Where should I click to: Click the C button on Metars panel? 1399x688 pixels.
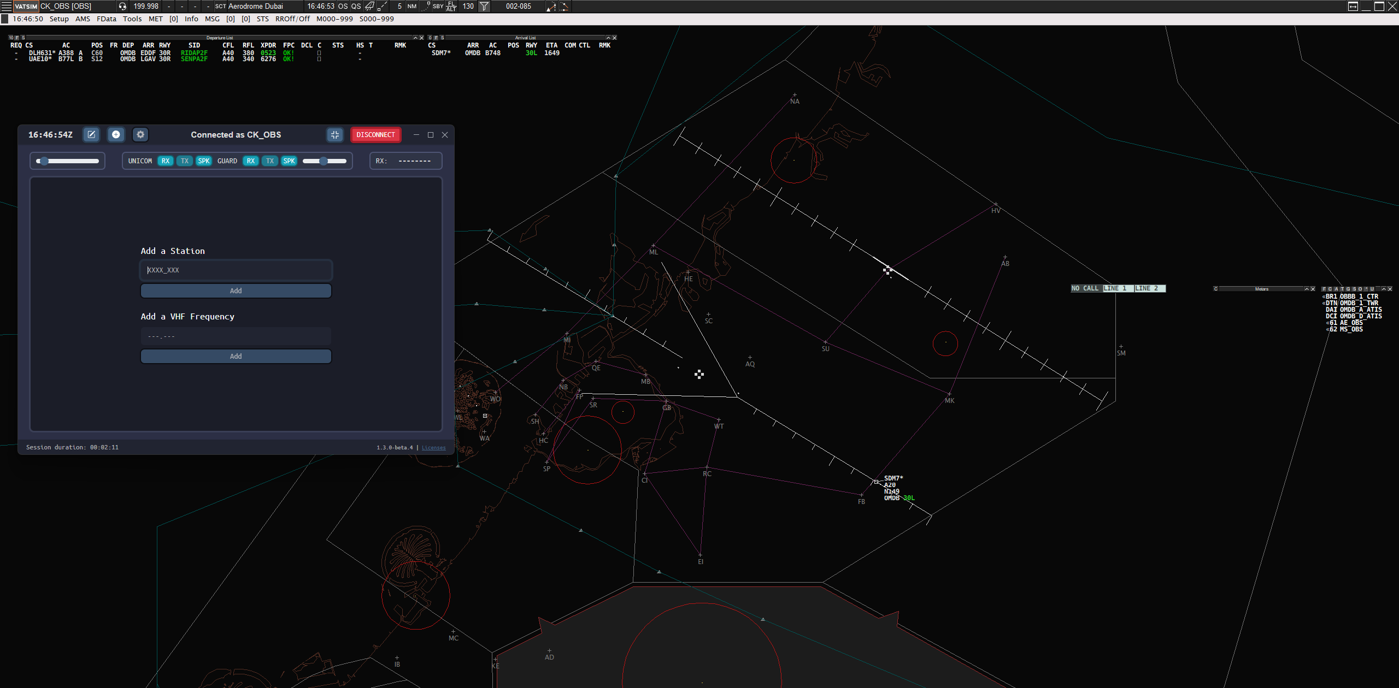(1216, 289)
